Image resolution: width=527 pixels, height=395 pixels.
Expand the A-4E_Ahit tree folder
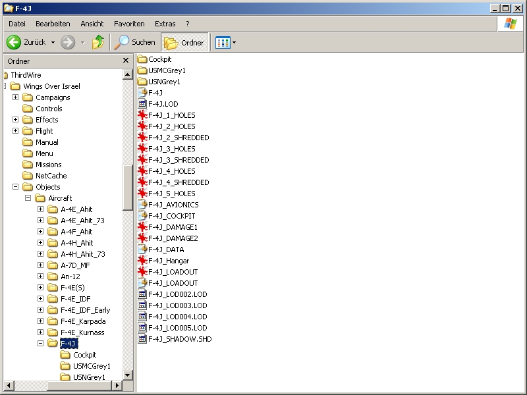[40, 209]
